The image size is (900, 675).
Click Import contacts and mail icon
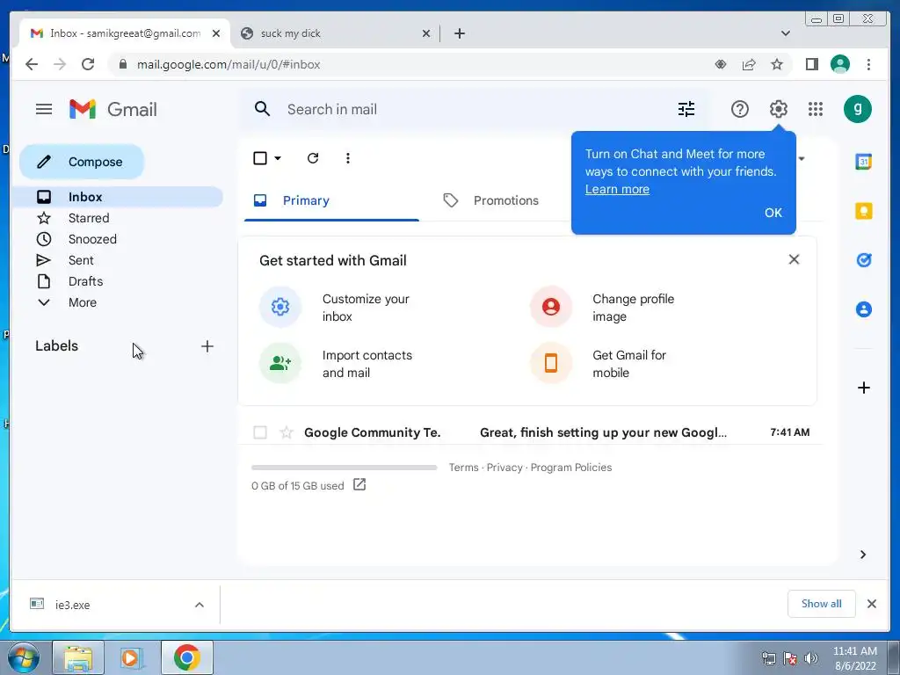[x=280, y=363]
